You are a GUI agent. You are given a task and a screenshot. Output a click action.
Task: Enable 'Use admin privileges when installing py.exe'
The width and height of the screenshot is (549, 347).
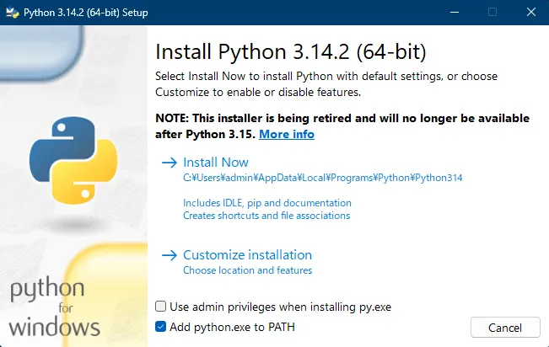coord(161,307)
